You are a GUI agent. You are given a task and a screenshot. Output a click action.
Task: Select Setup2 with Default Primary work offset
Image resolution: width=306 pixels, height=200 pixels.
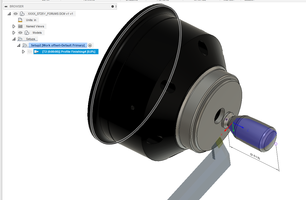58,45
